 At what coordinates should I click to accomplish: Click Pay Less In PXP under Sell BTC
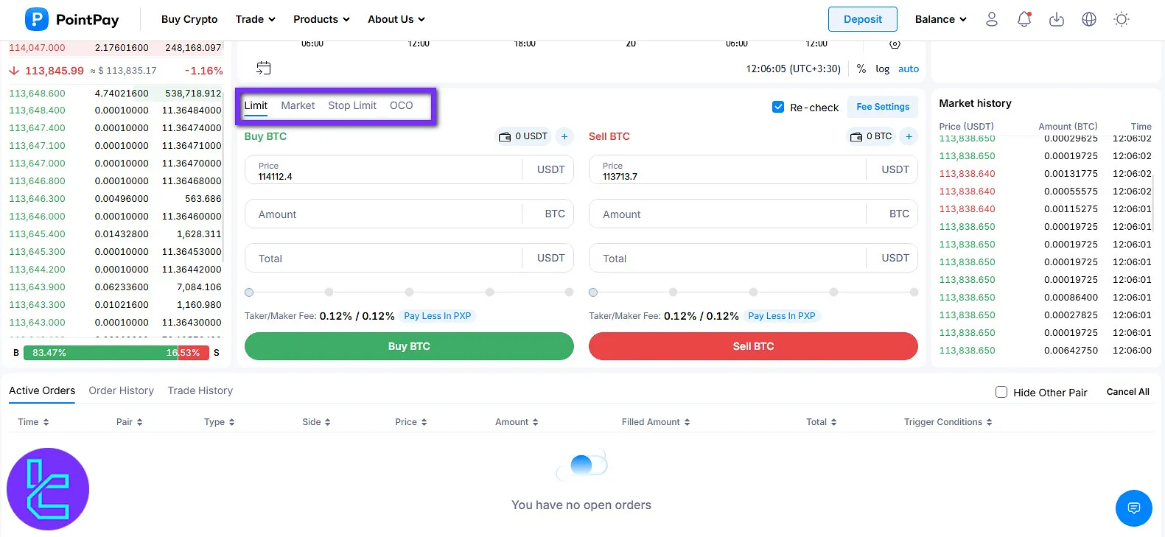pos(782,316)
